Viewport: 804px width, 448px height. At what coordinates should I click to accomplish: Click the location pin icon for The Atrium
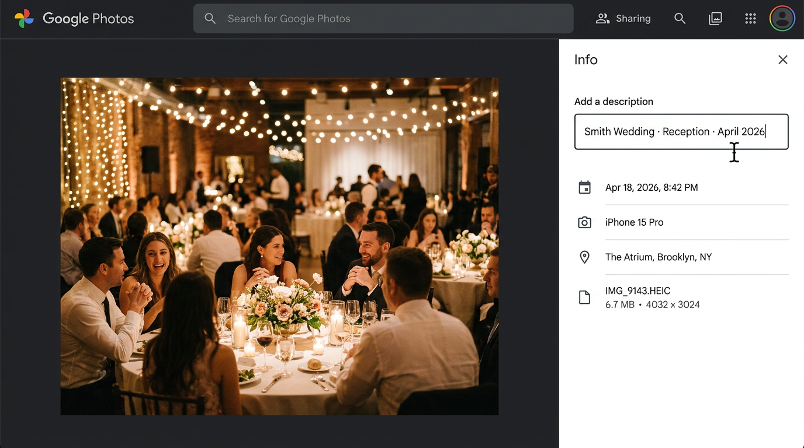pyautogui.click(x=584, y=257)
